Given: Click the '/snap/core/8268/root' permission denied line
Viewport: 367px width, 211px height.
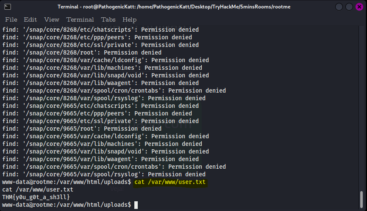Looking at the screenshot, I should (82, 52).
